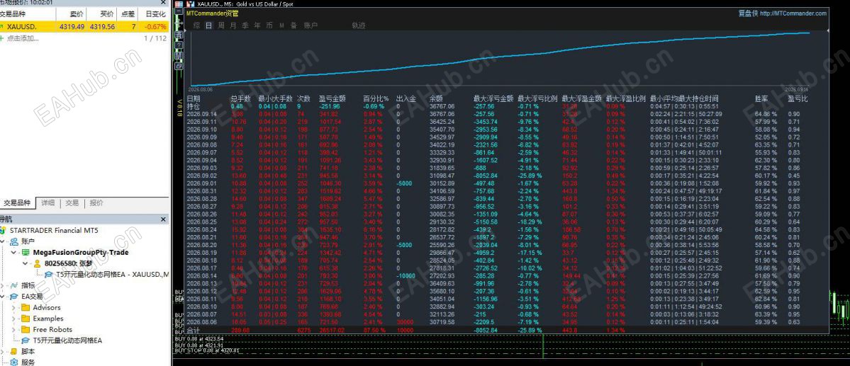Click the 点差 column header
Image resolution: width=850 pixels, height=366 pixels.
click(128, 14)
